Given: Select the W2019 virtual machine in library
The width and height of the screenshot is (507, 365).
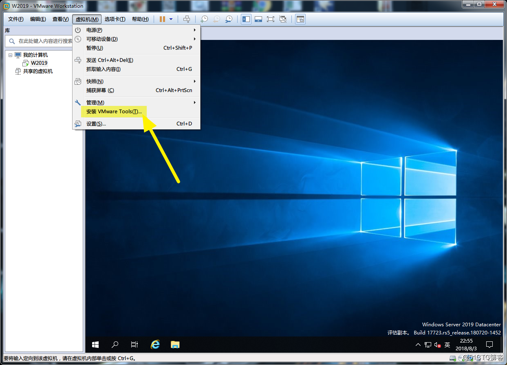Looking at the screenshot, I should click(x=39, y=63).
